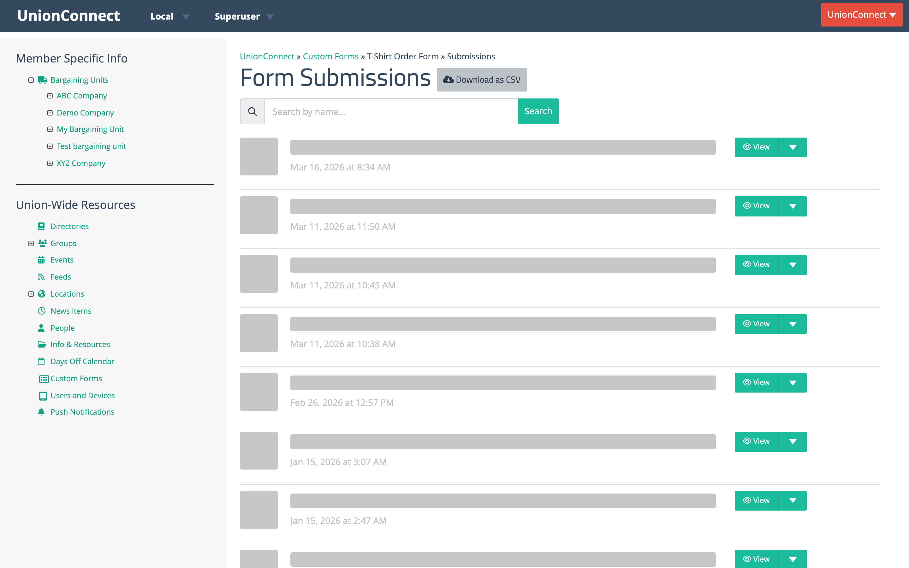Click the Bargaining Units truck icon

[x=42, y=80]
